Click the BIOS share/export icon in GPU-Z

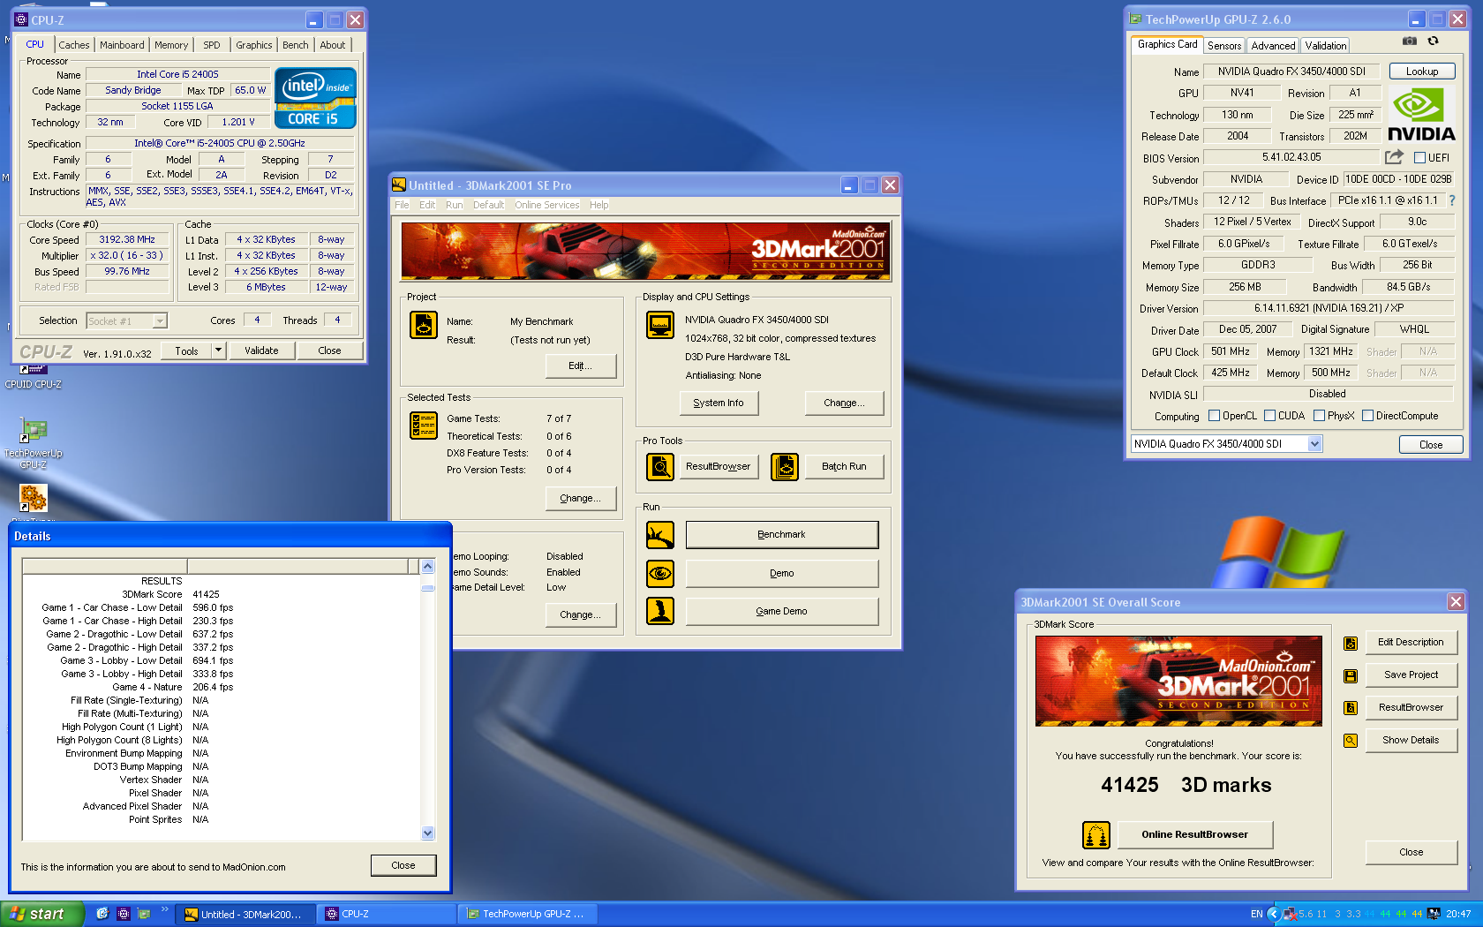[1394, 157]
